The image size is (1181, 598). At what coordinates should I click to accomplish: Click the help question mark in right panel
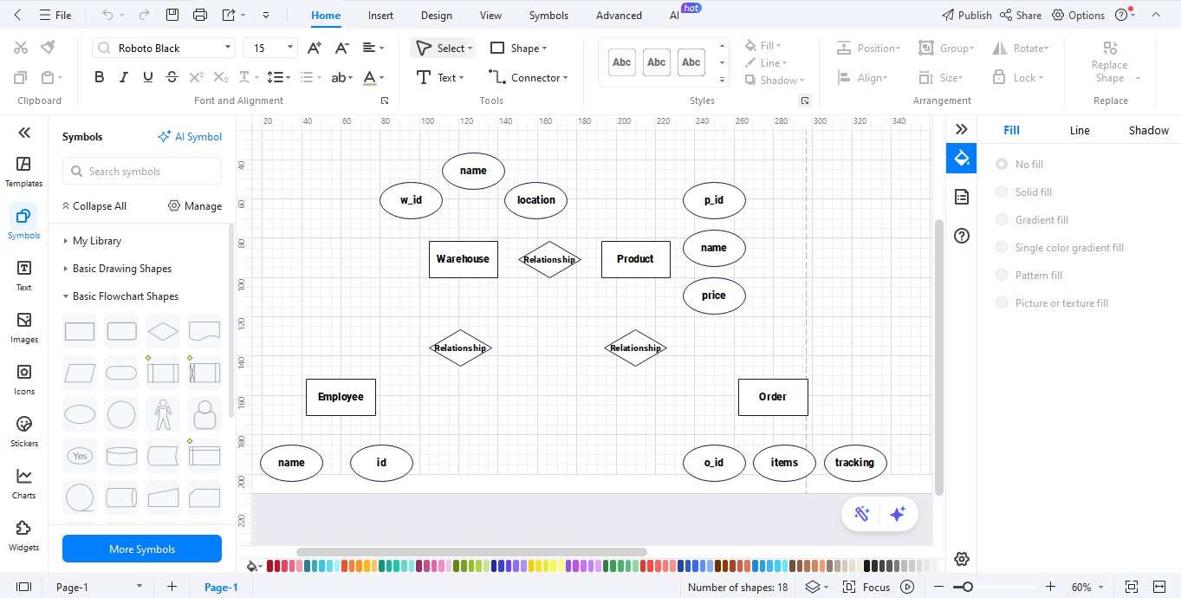tap(961, 236)
